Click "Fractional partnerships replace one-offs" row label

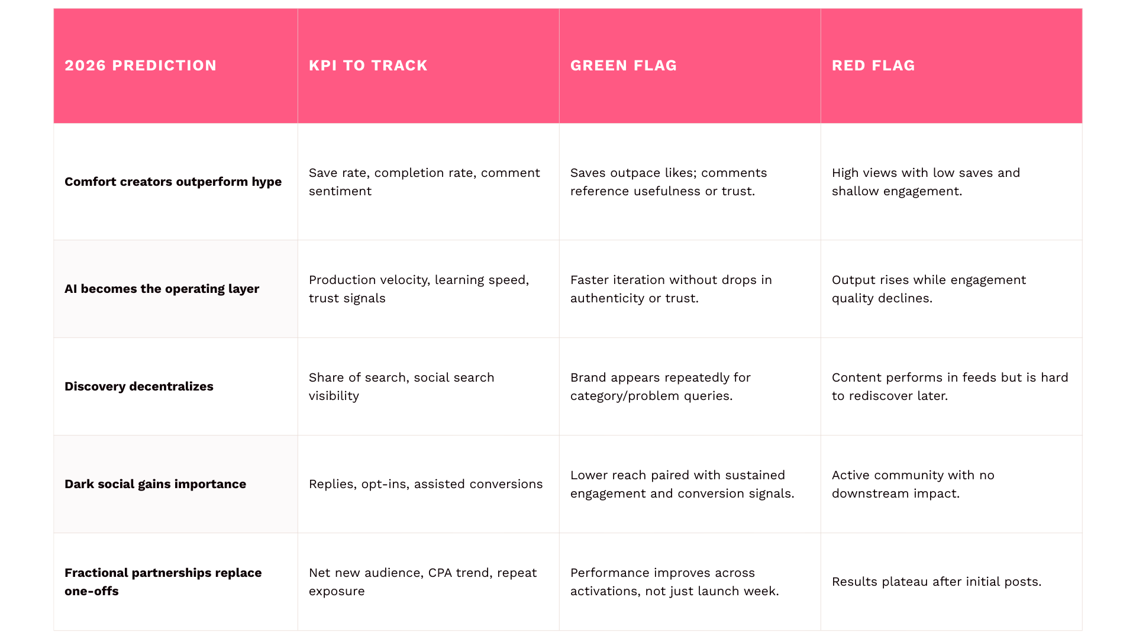[163, 582]
